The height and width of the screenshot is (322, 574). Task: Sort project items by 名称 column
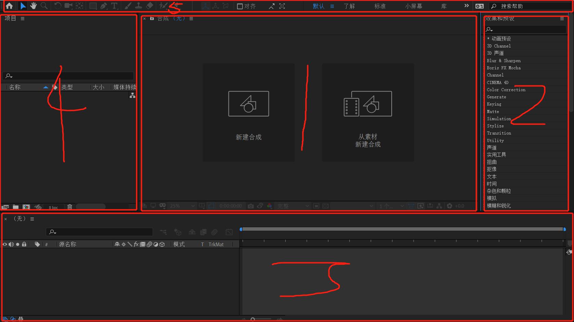pos(15,87)
